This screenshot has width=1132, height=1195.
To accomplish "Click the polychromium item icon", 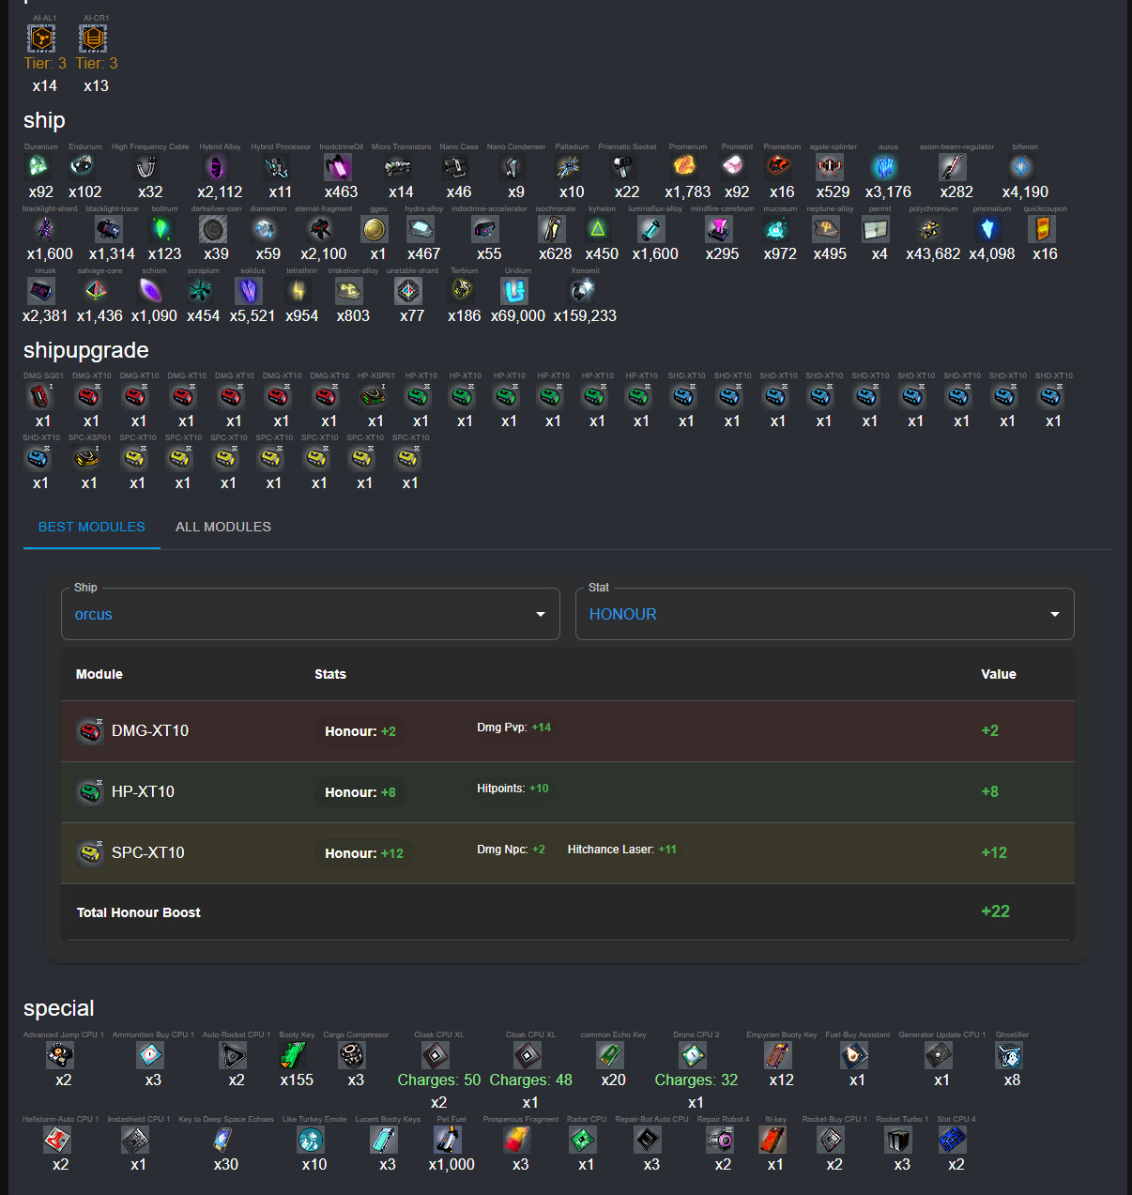I will [930, 229].
